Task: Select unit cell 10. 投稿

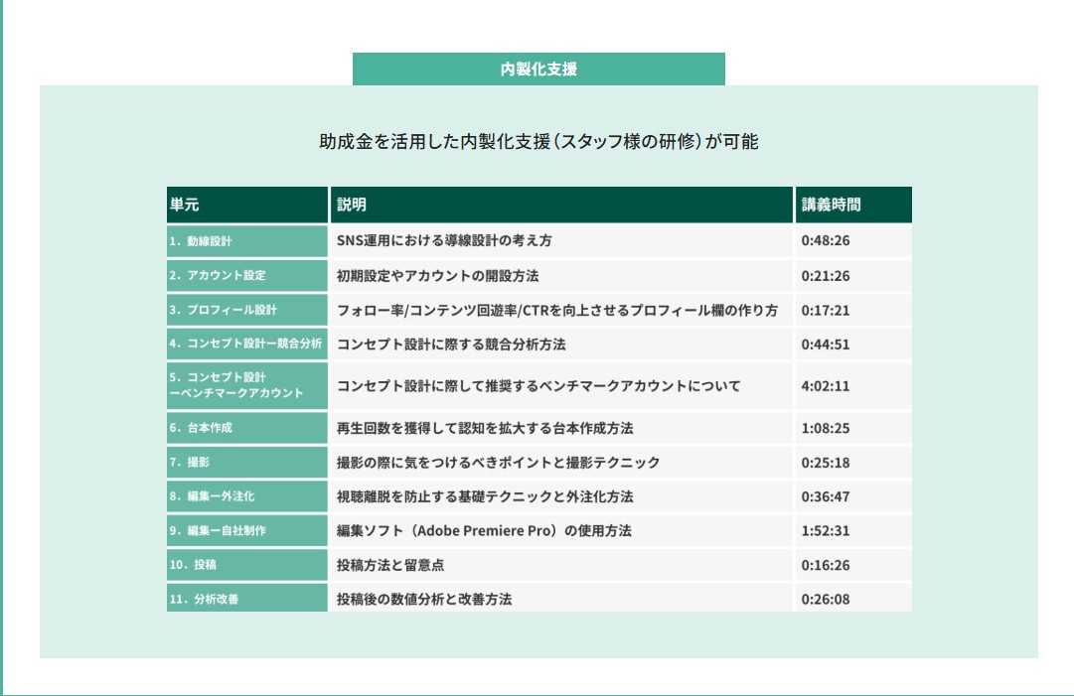Action: pos(247,565)
